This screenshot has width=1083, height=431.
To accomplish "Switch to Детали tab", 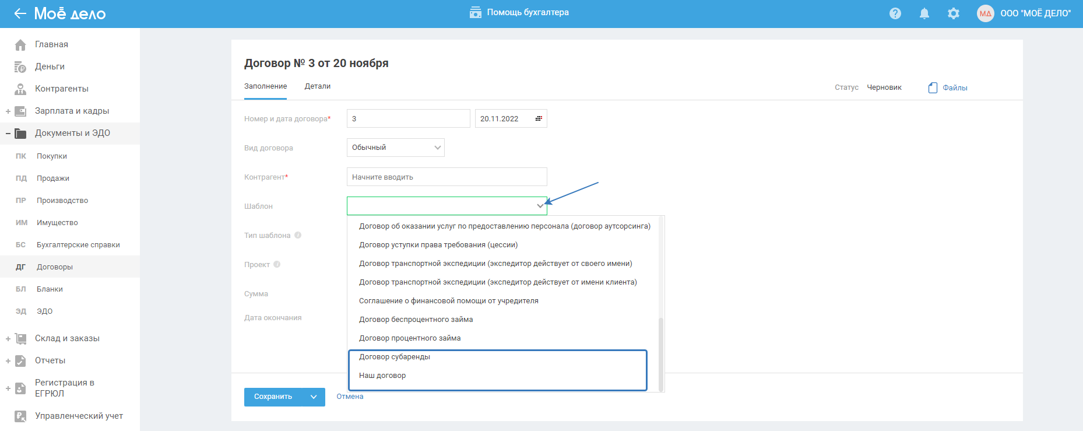I will tap(318, 86).
